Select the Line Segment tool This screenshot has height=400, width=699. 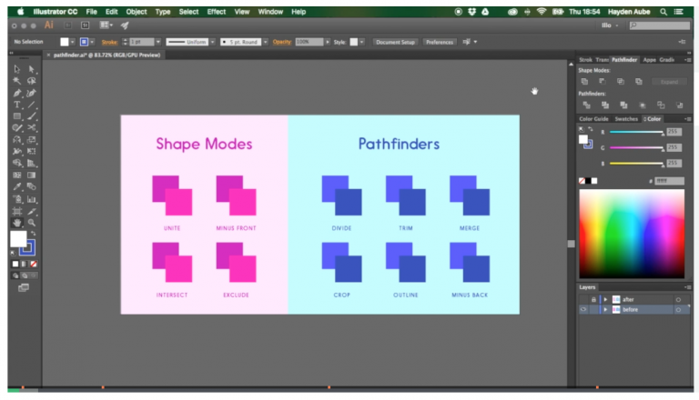click(x=31, y=105)
